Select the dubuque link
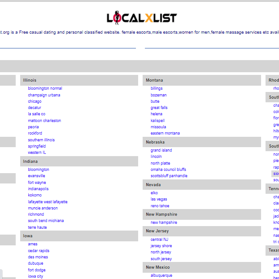This screenshot has width=279, height=279. [x=35, y=263]
